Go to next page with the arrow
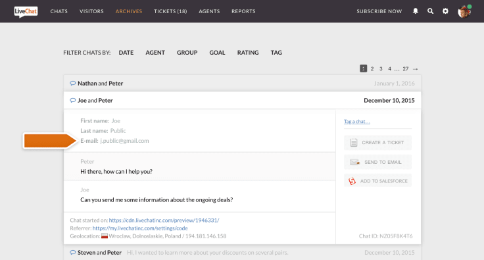The image size is (484, 260). (x=416, y=69)
